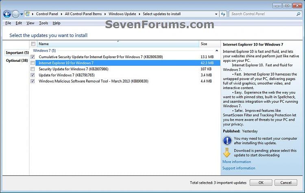Expand the arrow after Control Panel breadcrumb
The width and height of the screenshot is (305, 193).
tap(61, 14)
